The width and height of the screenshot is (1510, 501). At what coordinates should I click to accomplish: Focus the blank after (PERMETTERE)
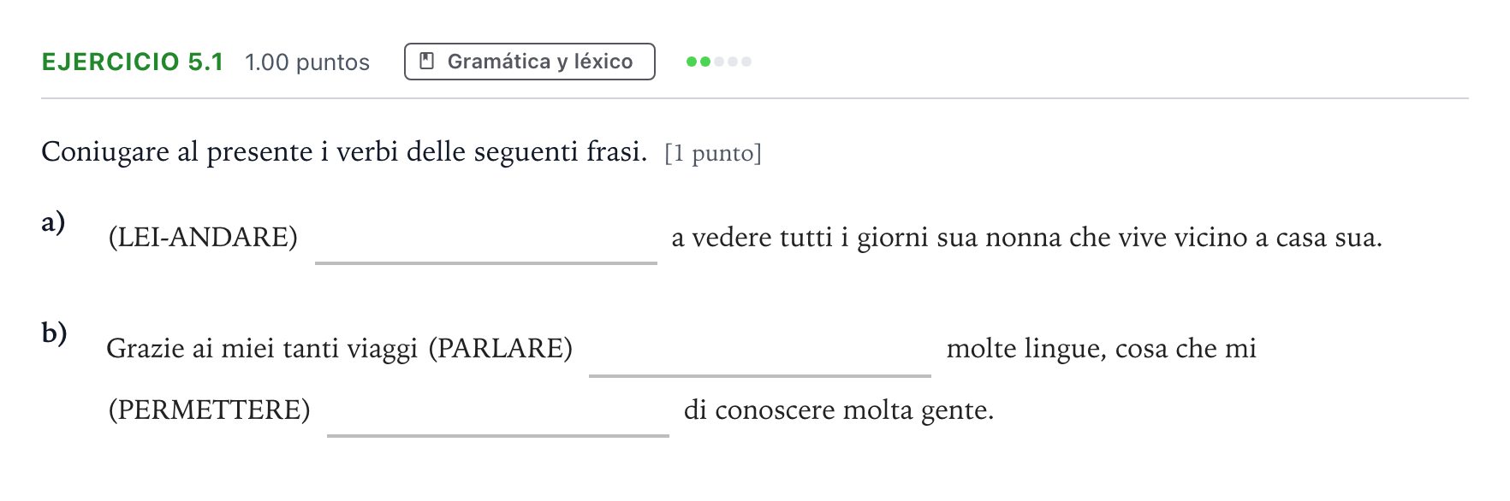click(498, 412)
